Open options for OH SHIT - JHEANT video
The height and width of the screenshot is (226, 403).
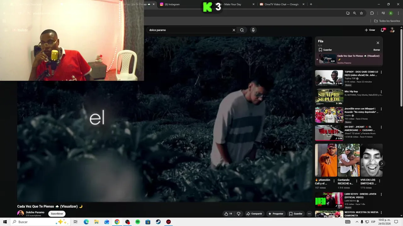pos(381,127)
